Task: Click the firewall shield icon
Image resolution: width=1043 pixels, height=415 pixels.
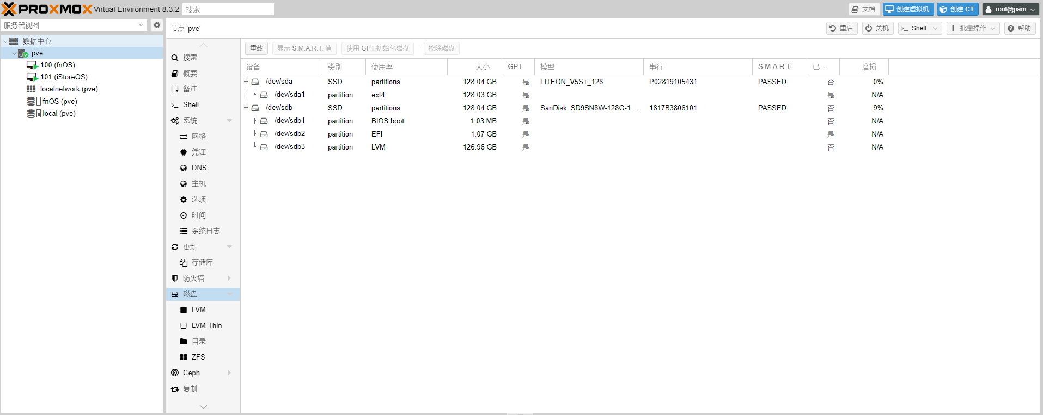Action: pyautogui.click(x=175, y=278)
